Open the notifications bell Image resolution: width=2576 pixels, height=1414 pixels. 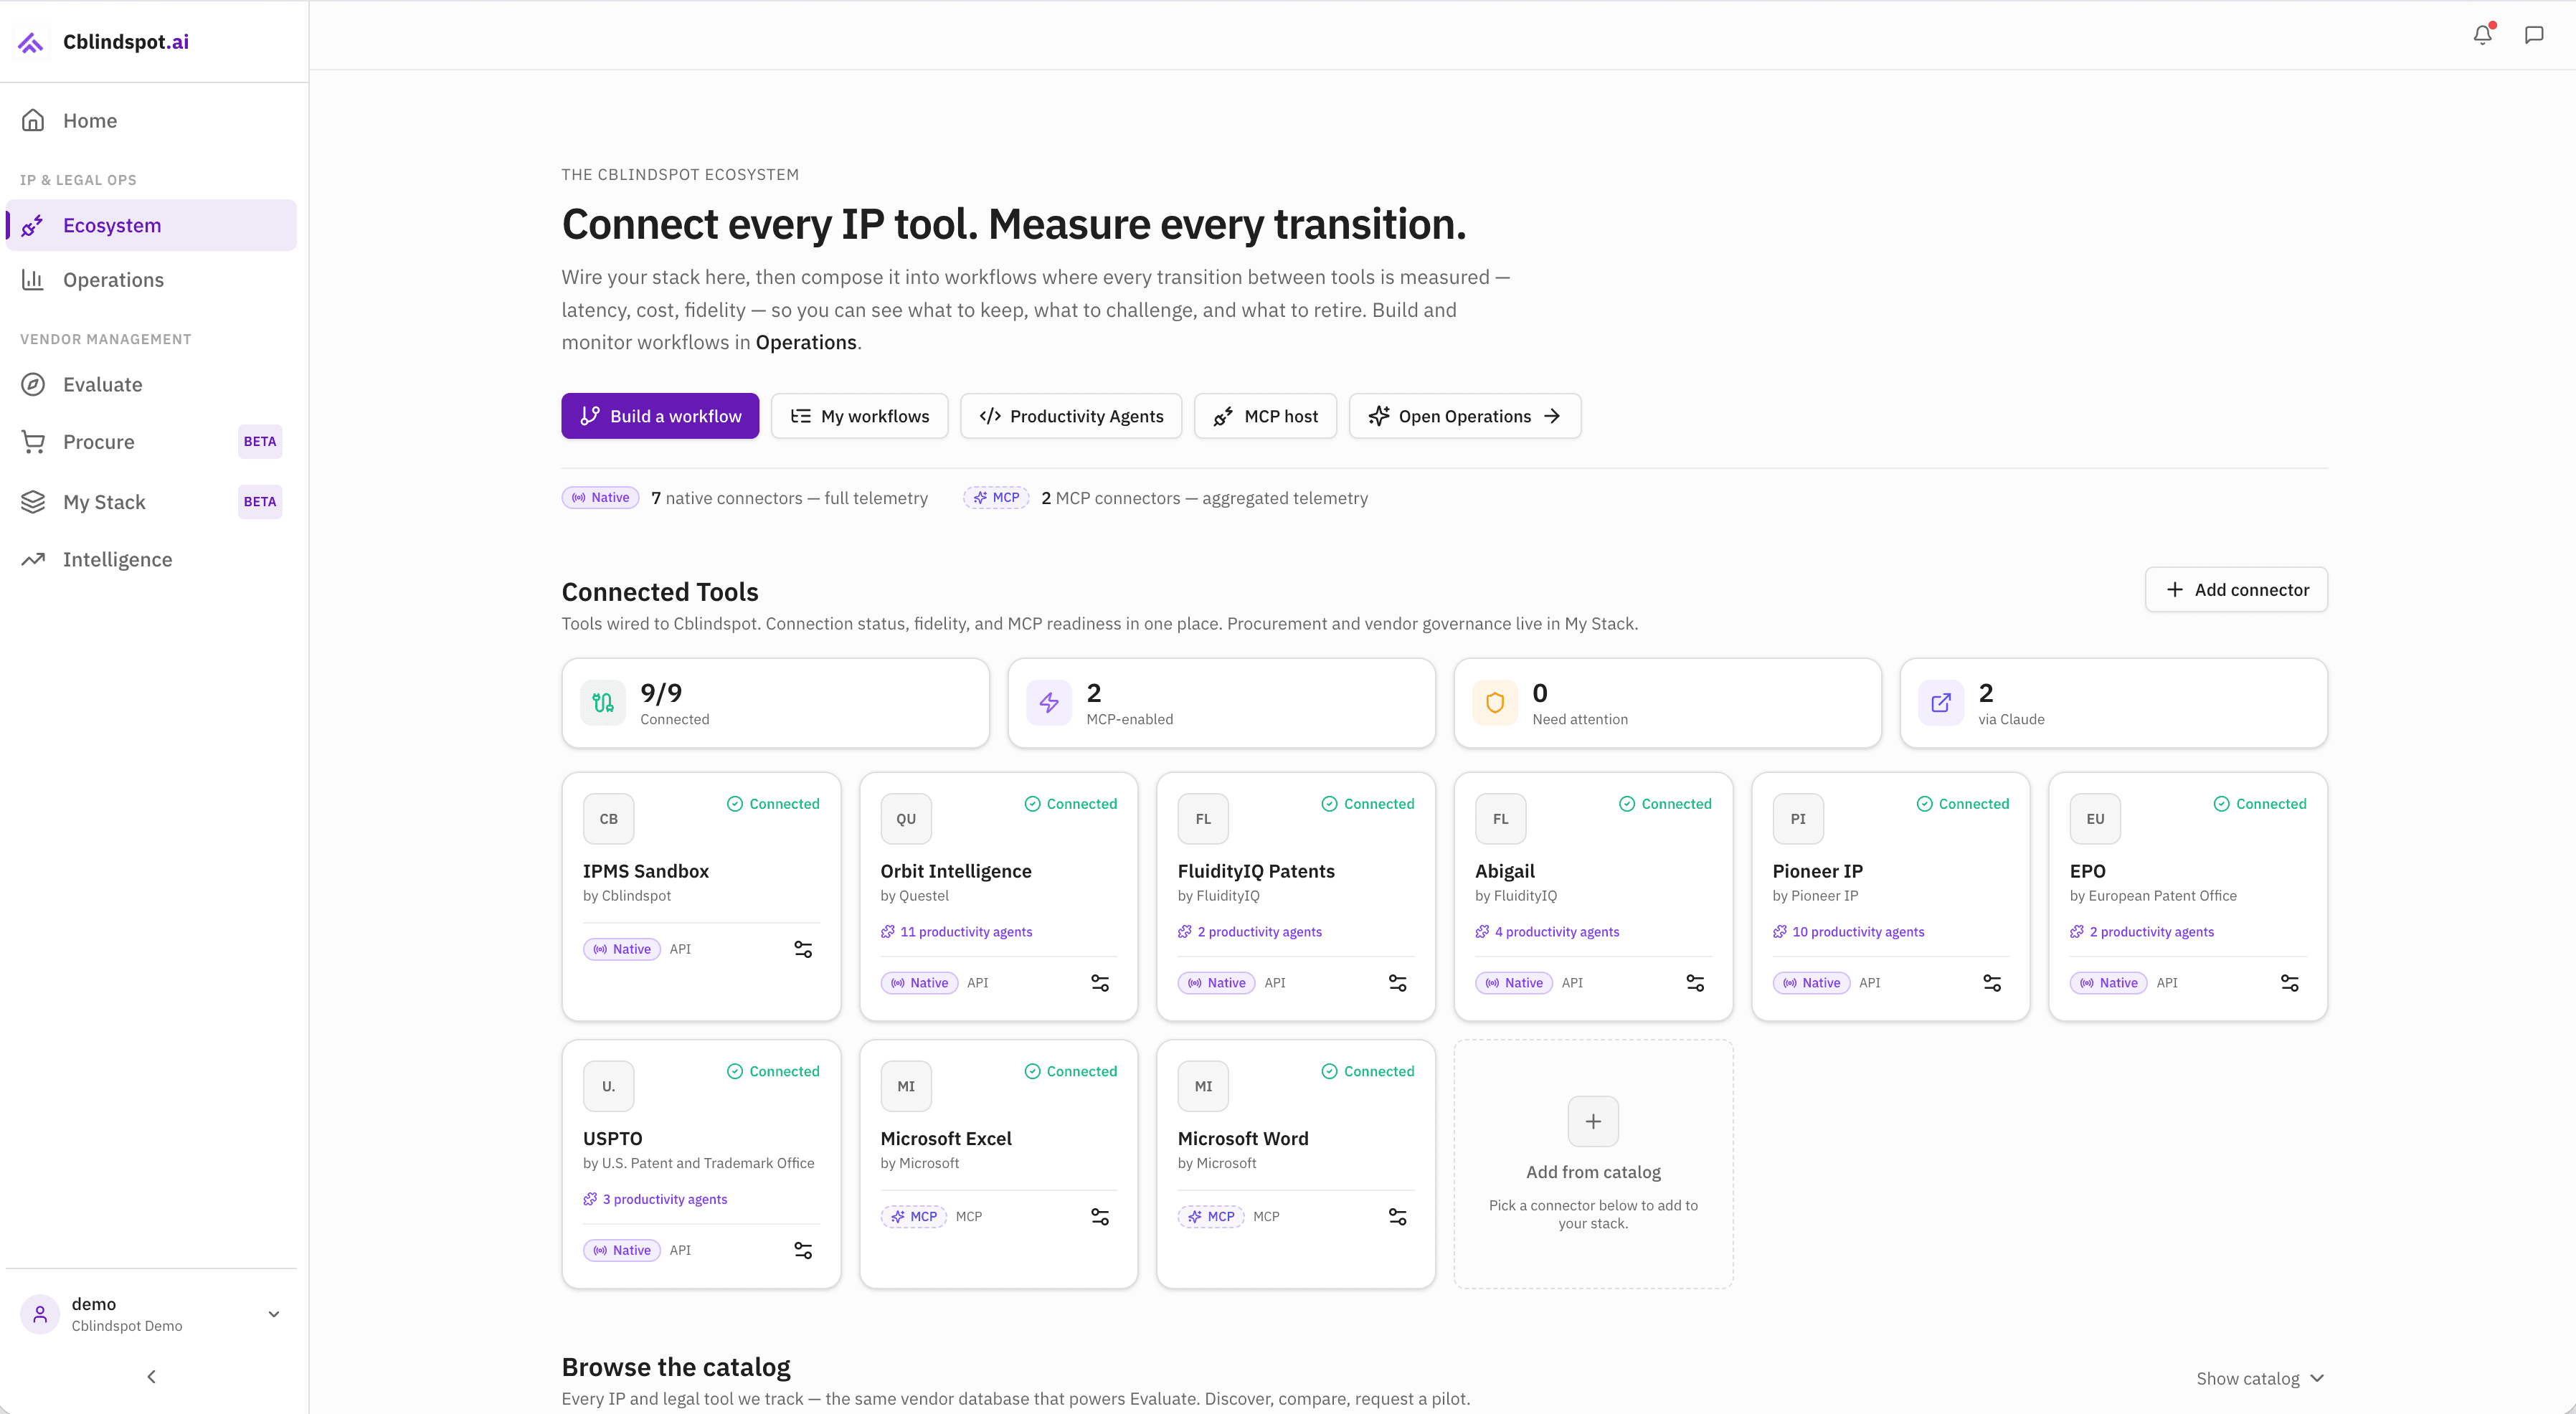pyautogui.click(x=2482, y=35)
